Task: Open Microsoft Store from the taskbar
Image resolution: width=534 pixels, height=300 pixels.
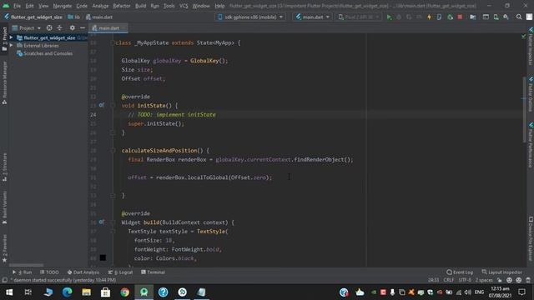Action: click(x=105, y=292)
